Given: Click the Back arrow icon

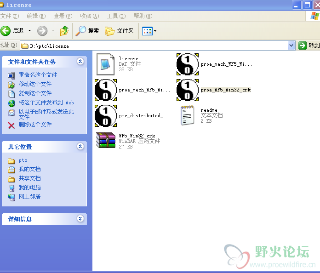Looking at the screenshot, I should [6, 31].
